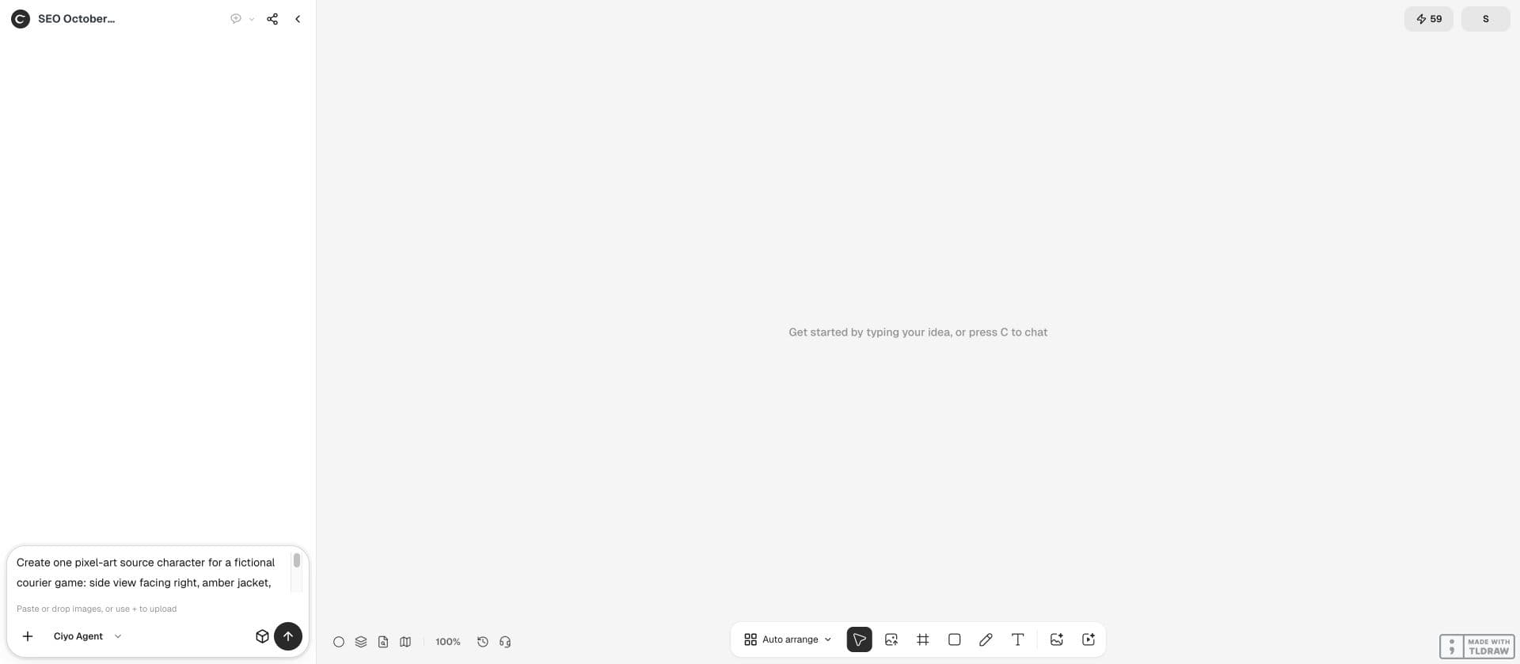Select the frame tool
This screenshot has height=664, width=1520.
pos(923,639)
